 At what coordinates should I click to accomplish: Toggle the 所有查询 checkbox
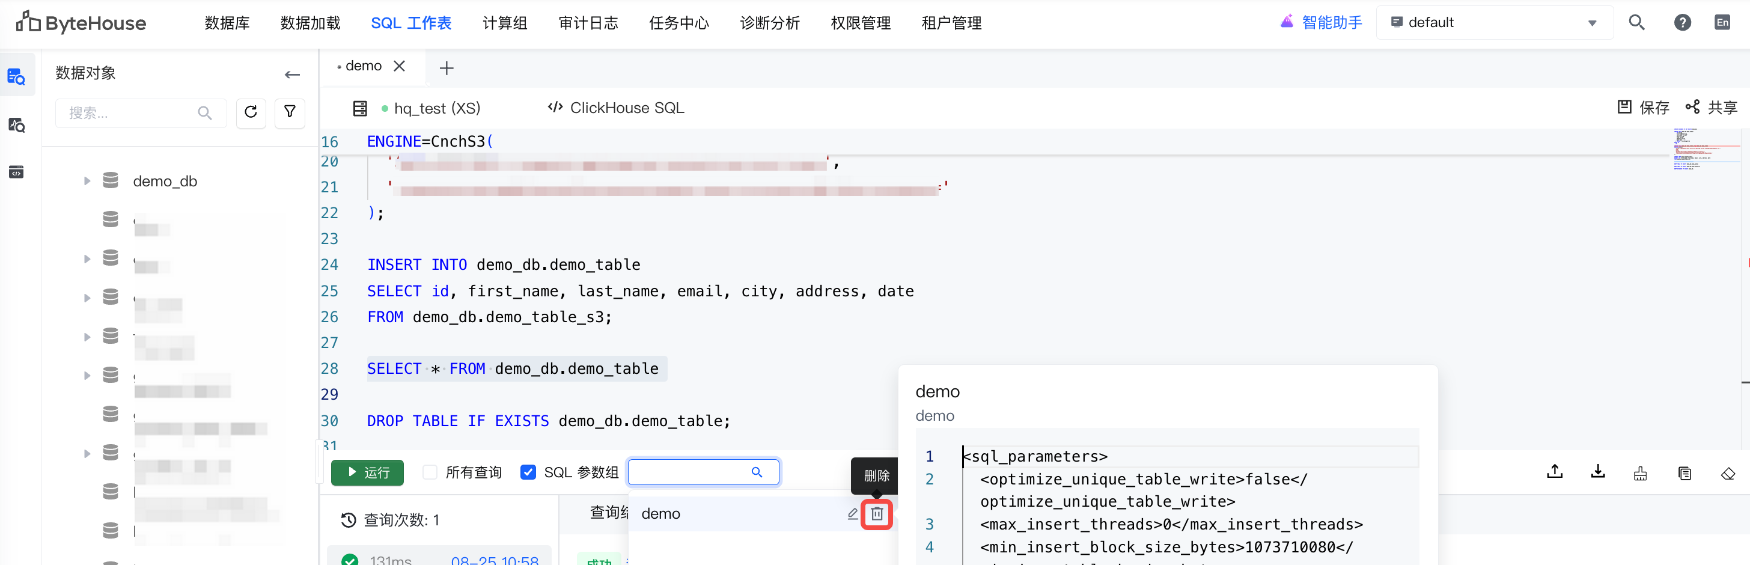click(430, 472)
